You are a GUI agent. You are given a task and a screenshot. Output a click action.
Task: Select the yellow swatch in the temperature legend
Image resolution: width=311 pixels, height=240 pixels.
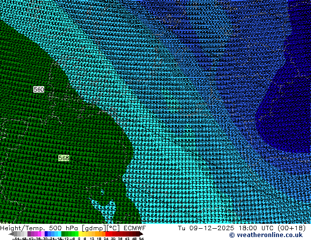coord(83,234)
